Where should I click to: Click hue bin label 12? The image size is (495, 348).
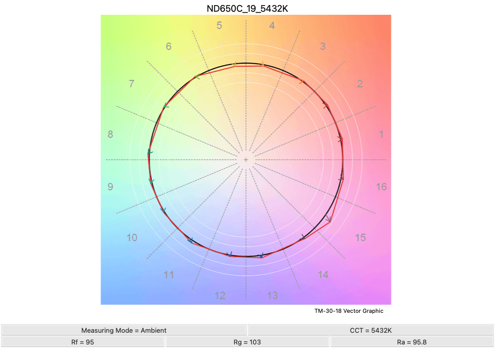click(220, 296)
